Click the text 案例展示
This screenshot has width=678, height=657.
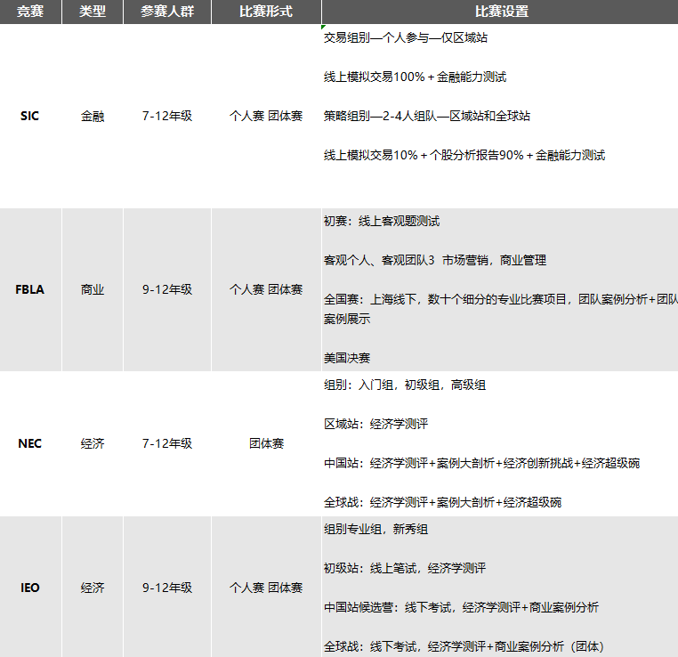(347, 320)
